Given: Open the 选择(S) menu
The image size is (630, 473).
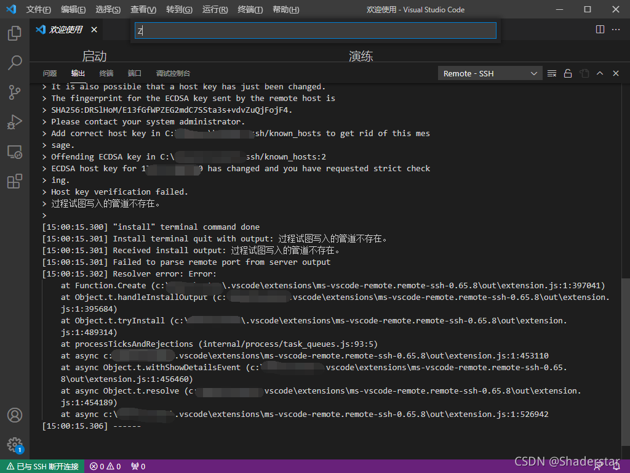Looking at the screenshot, I should click(x=108, y=9).
